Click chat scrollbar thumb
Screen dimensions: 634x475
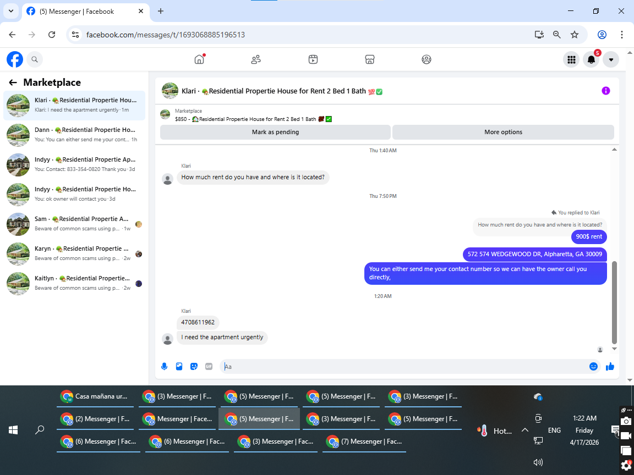[614, 302]
